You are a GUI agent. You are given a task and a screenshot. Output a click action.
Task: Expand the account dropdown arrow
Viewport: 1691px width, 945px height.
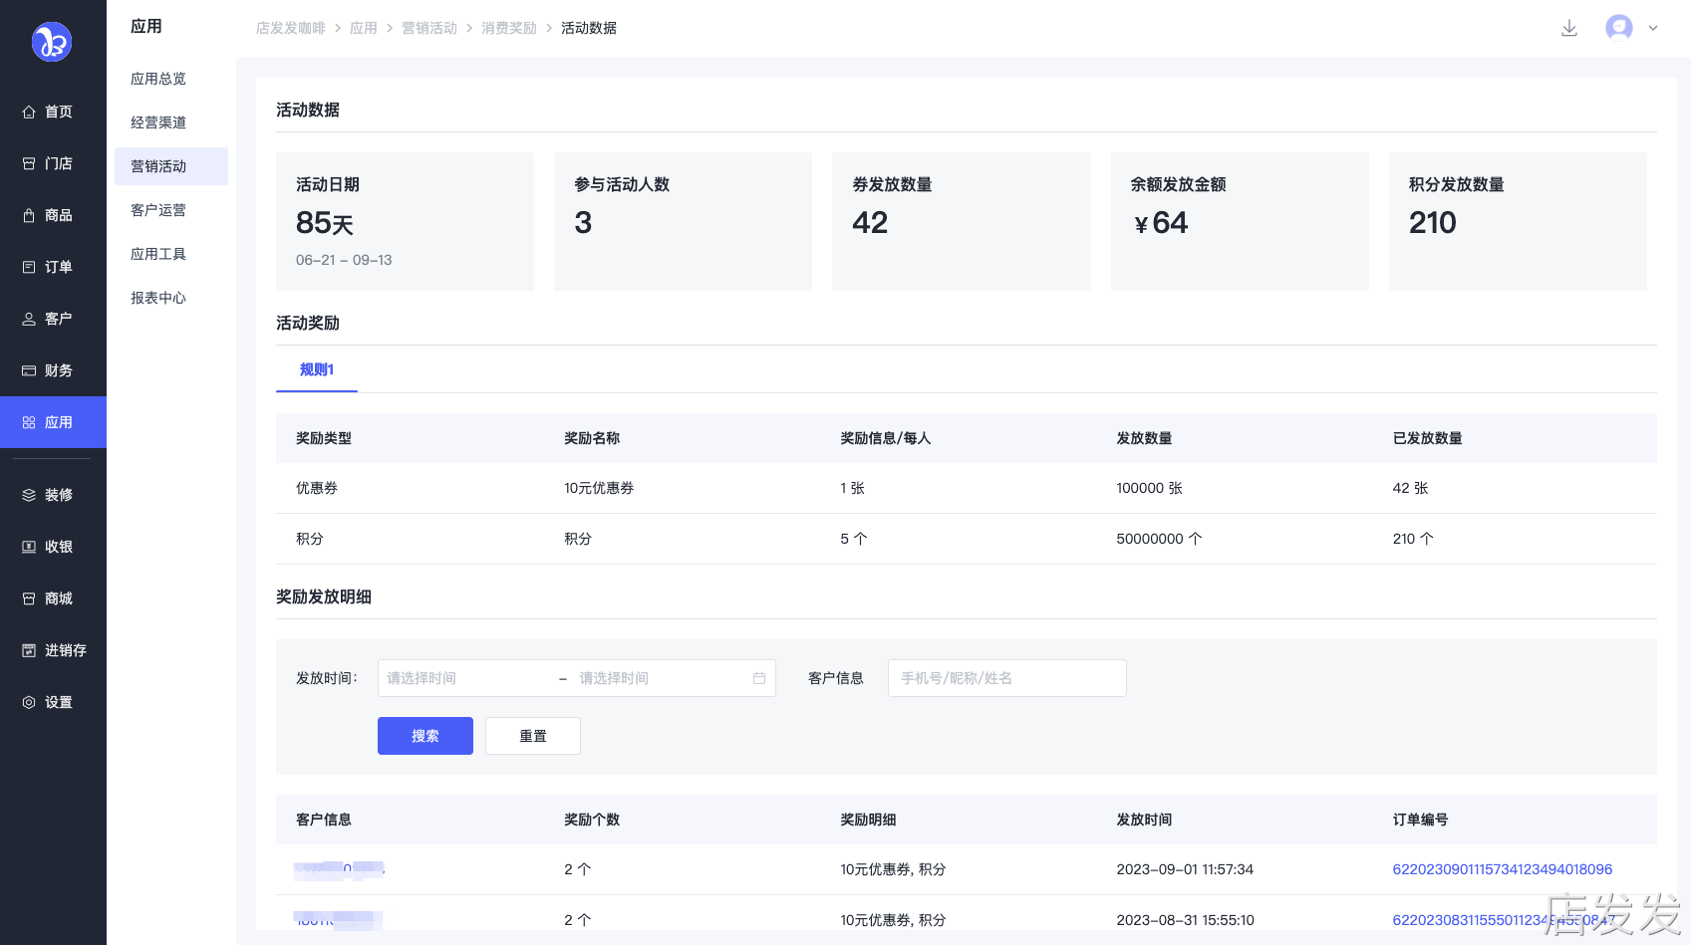(1653, 28)
